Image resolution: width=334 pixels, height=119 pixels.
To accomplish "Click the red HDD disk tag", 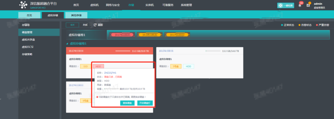I will 98,66.
